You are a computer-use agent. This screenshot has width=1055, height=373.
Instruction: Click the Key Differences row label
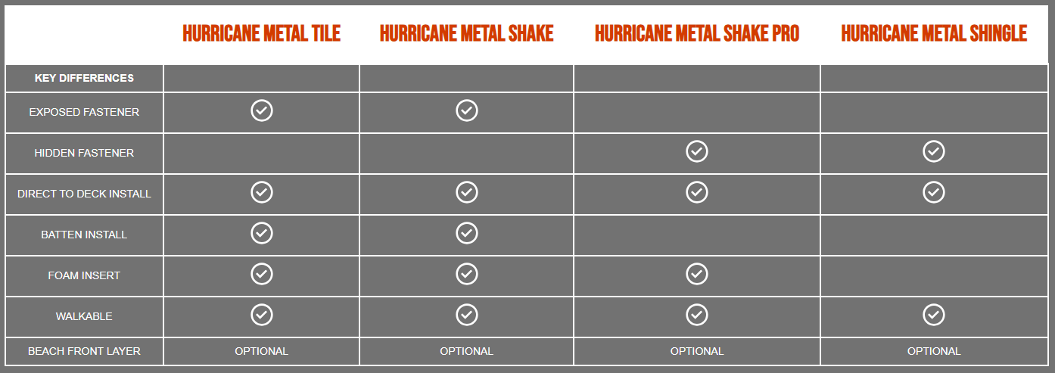[x=84, y=78]
